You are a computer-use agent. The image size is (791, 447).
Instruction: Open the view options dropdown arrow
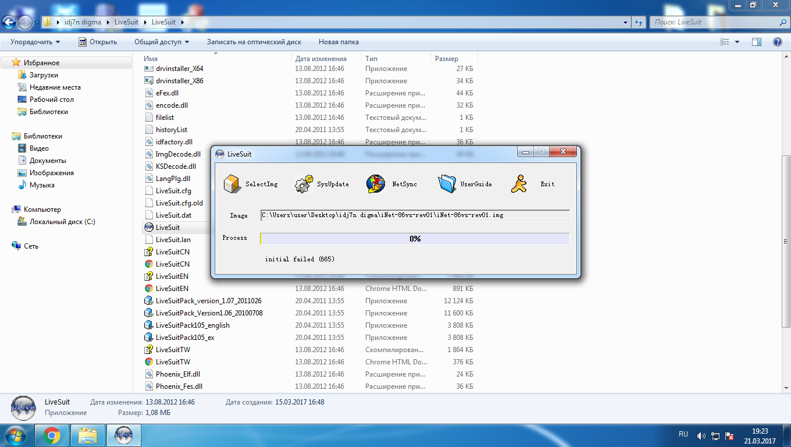click(737, 42)
